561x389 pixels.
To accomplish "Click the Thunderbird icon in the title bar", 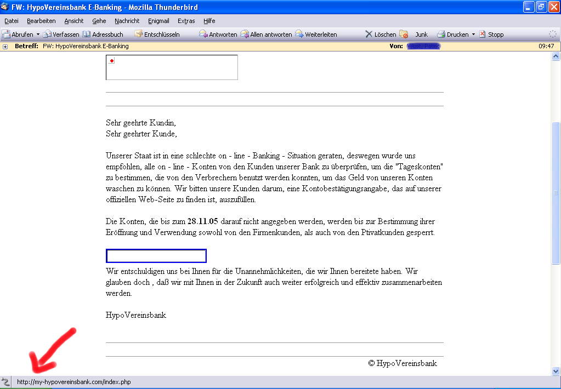I will coord(5,7).
